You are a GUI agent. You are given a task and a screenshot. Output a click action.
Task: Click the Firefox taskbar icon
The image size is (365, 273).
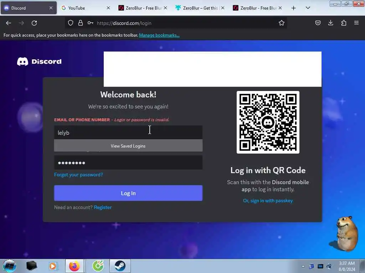click(74, 266)
